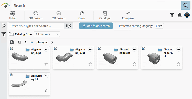Click the Abgasrohr_3.ipt file name
The image size is (192, 99).
[x=80, y=51]
